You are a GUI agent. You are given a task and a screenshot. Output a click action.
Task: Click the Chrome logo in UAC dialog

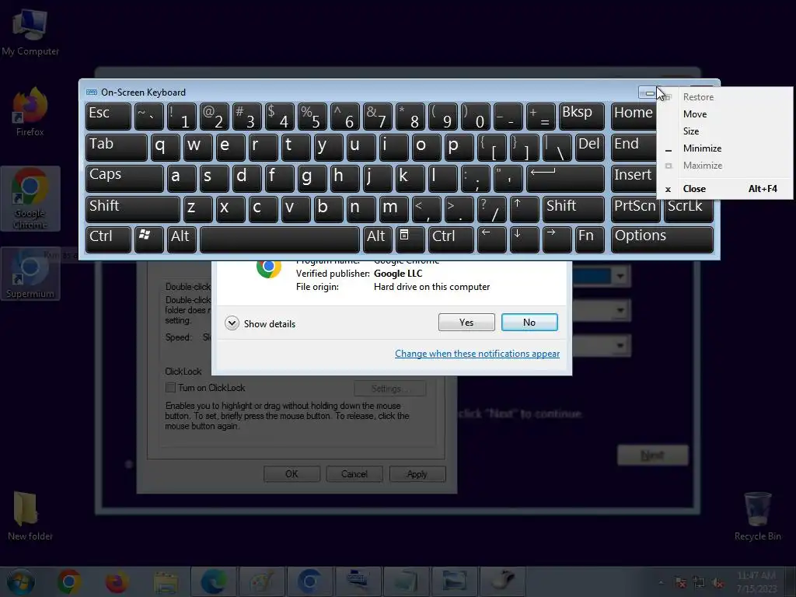pos(269,267)
